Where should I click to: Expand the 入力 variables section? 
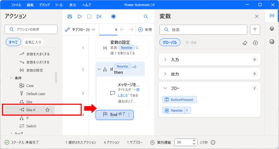tap(165, 60)
